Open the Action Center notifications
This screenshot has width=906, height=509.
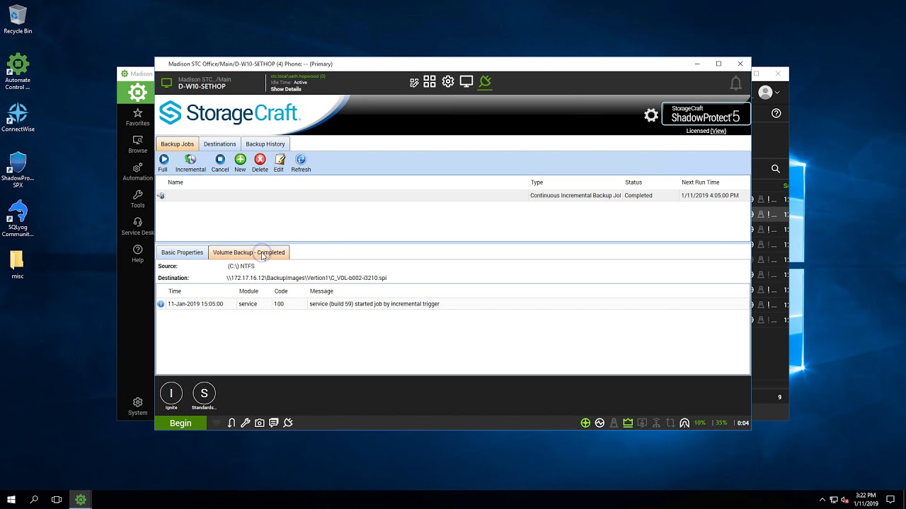890,499
